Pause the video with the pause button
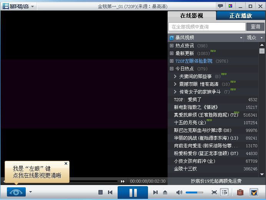 [x=133, y=193]
